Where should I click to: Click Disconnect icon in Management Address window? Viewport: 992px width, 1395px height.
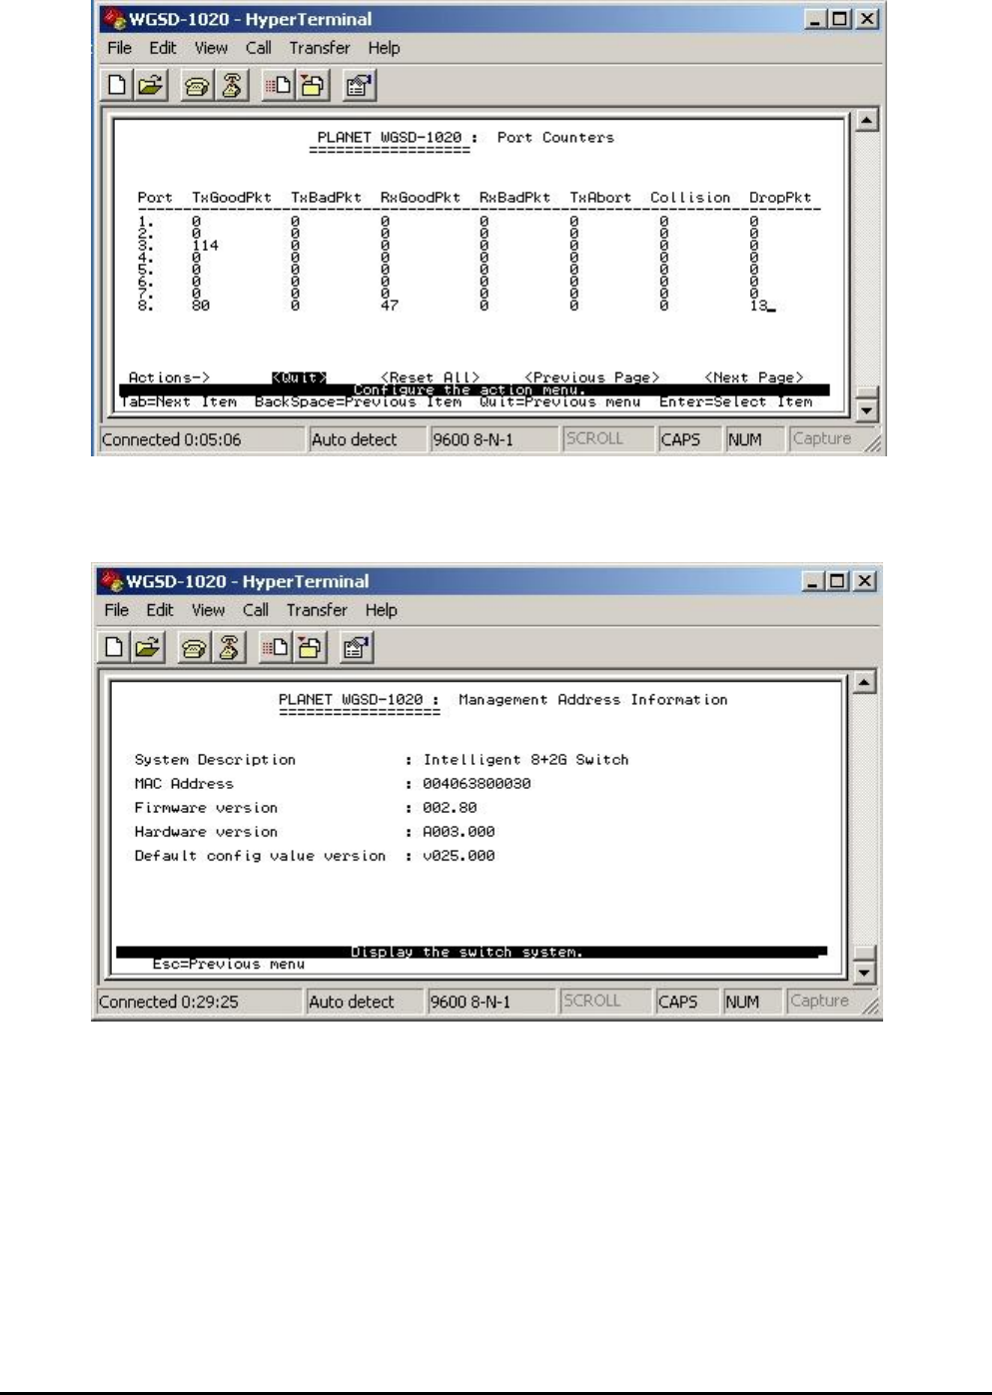pos(229,648)
